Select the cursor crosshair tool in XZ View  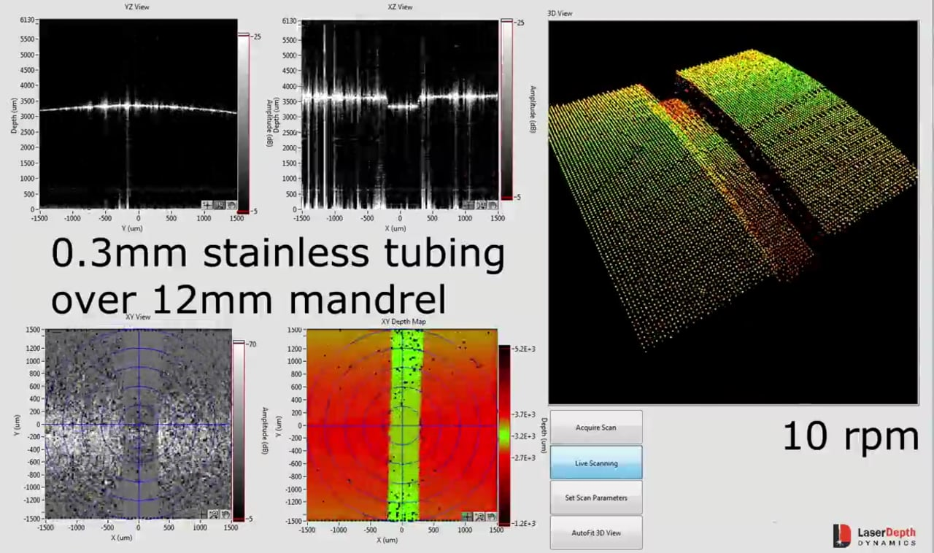[468, 205]
